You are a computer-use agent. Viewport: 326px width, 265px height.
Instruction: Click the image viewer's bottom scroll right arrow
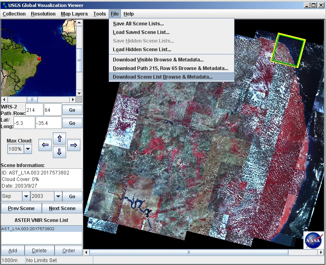[x=321, y=252]
